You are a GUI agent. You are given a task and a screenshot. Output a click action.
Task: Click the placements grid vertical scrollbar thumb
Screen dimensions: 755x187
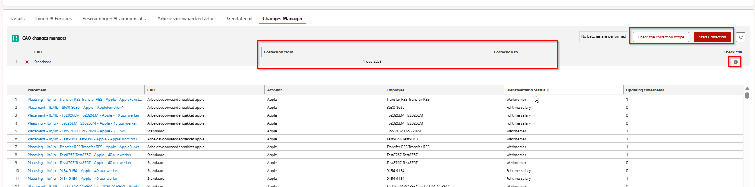pos(747,95)
